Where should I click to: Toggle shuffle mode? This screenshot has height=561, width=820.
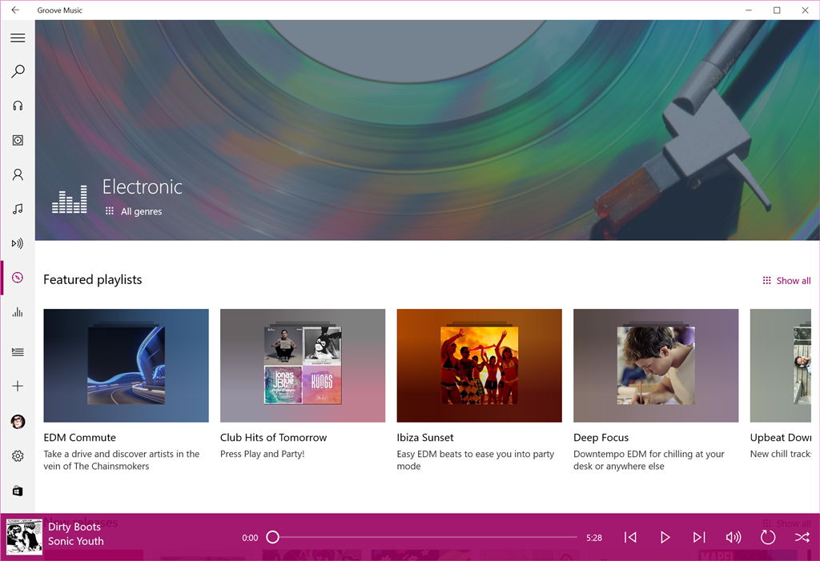click(802, 537)
